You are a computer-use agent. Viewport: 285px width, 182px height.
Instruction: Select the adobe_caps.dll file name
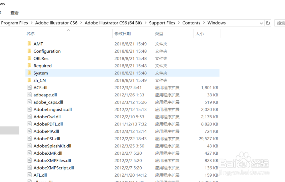pos(48,102)
